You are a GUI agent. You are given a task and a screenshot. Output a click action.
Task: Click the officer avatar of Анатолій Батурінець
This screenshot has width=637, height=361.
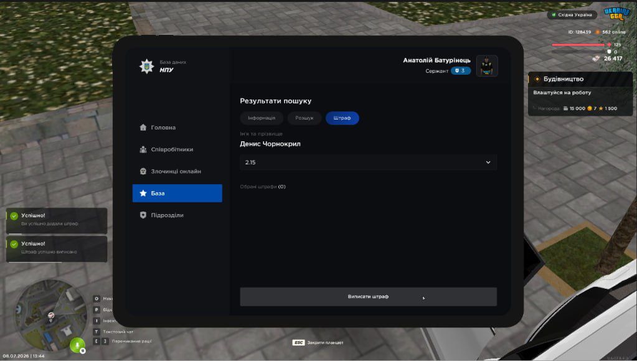(487, 66)
